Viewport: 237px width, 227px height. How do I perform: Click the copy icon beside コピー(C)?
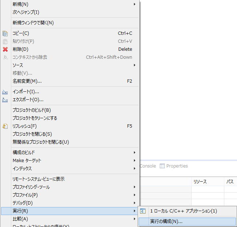[5, 33]
